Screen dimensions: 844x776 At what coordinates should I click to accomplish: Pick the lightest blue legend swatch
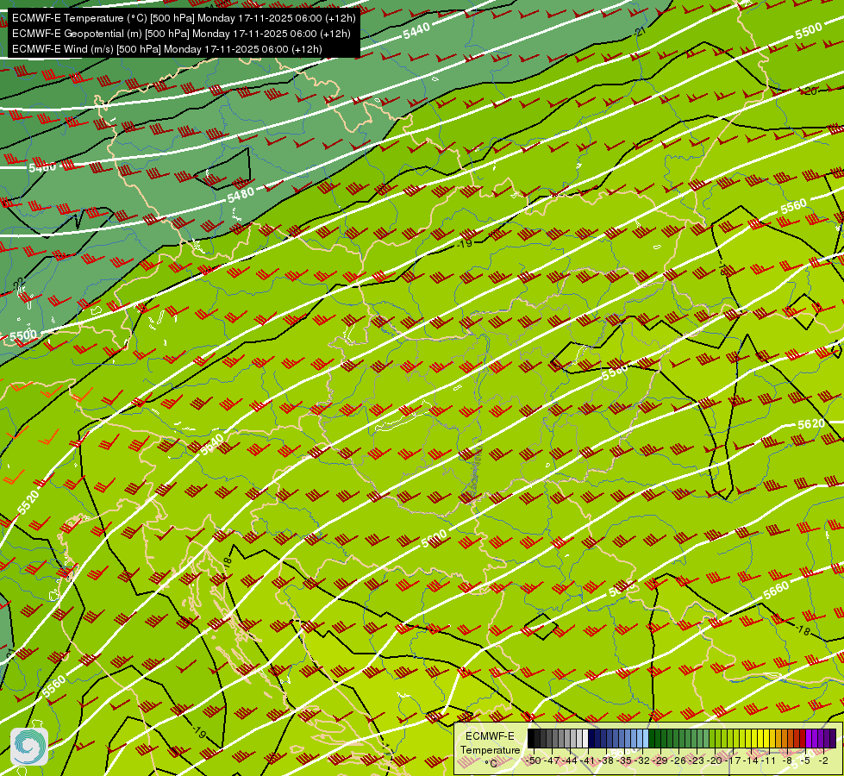pyautogui.click(x=646, y=738)
